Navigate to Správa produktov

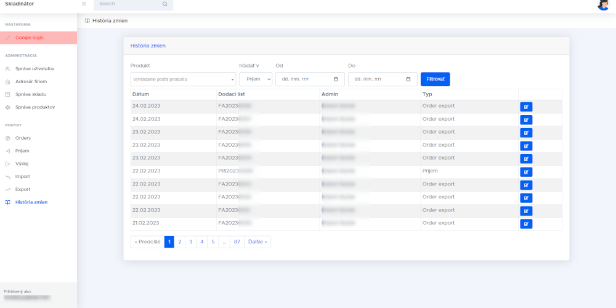tap(35, 107)
